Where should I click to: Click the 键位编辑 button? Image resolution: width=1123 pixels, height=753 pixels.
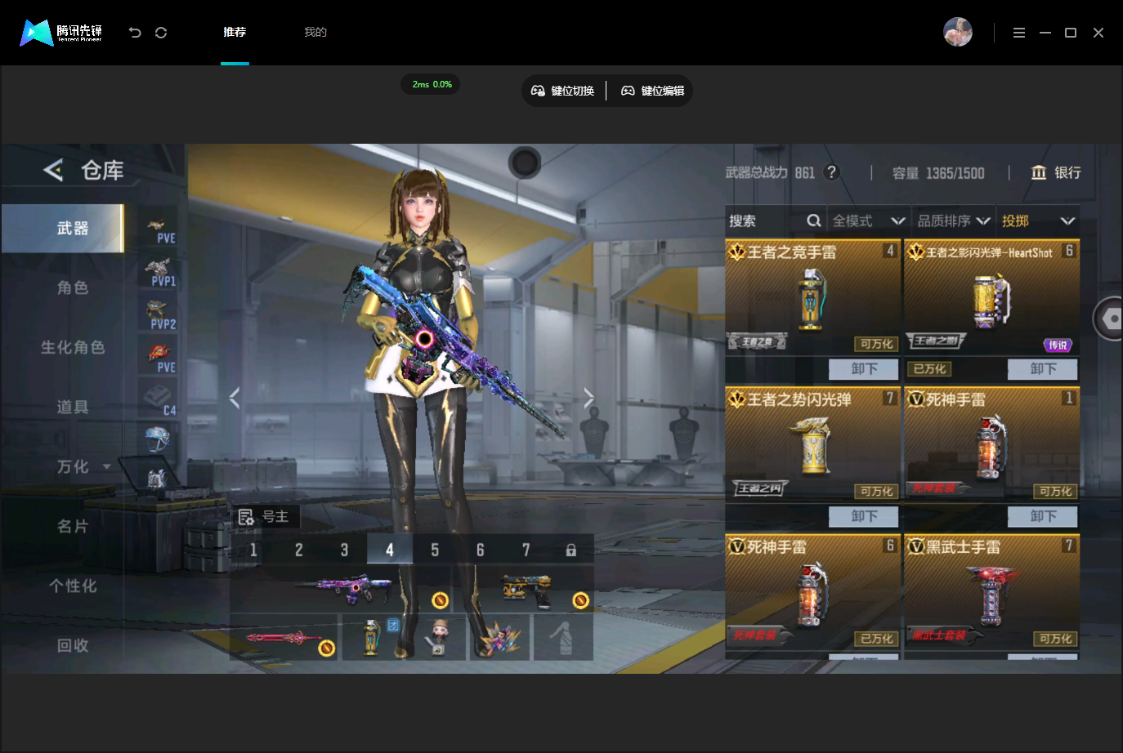(652, 91)
